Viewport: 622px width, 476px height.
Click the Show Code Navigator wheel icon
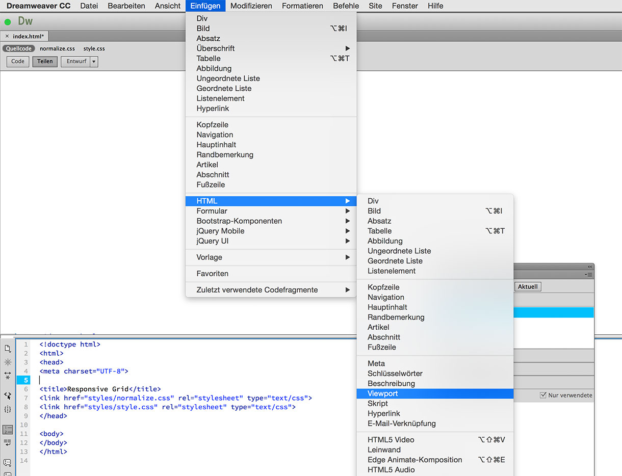(x=8, y=362)
